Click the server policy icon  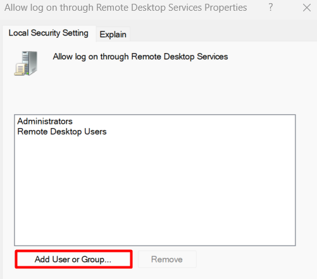pos(26,63)
